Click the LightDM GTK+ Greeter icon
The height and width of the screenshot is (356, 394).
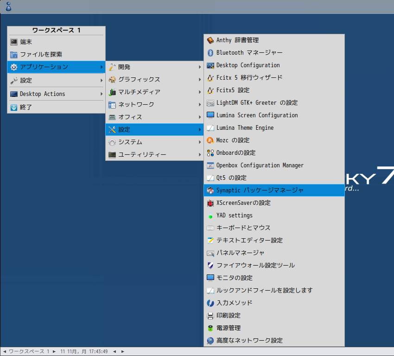pos(210,103)
